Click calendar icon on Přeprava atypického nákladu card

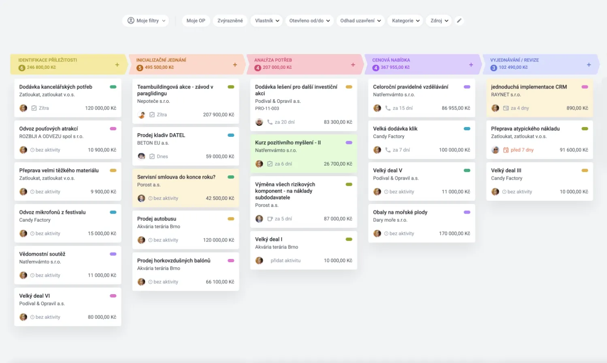click(x=506, y=150)
